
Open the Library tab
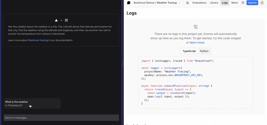point(214,3)
